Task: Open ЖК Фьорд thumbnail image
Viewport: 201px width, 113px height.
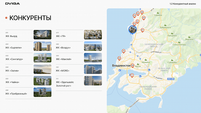Action: [43, 35]
